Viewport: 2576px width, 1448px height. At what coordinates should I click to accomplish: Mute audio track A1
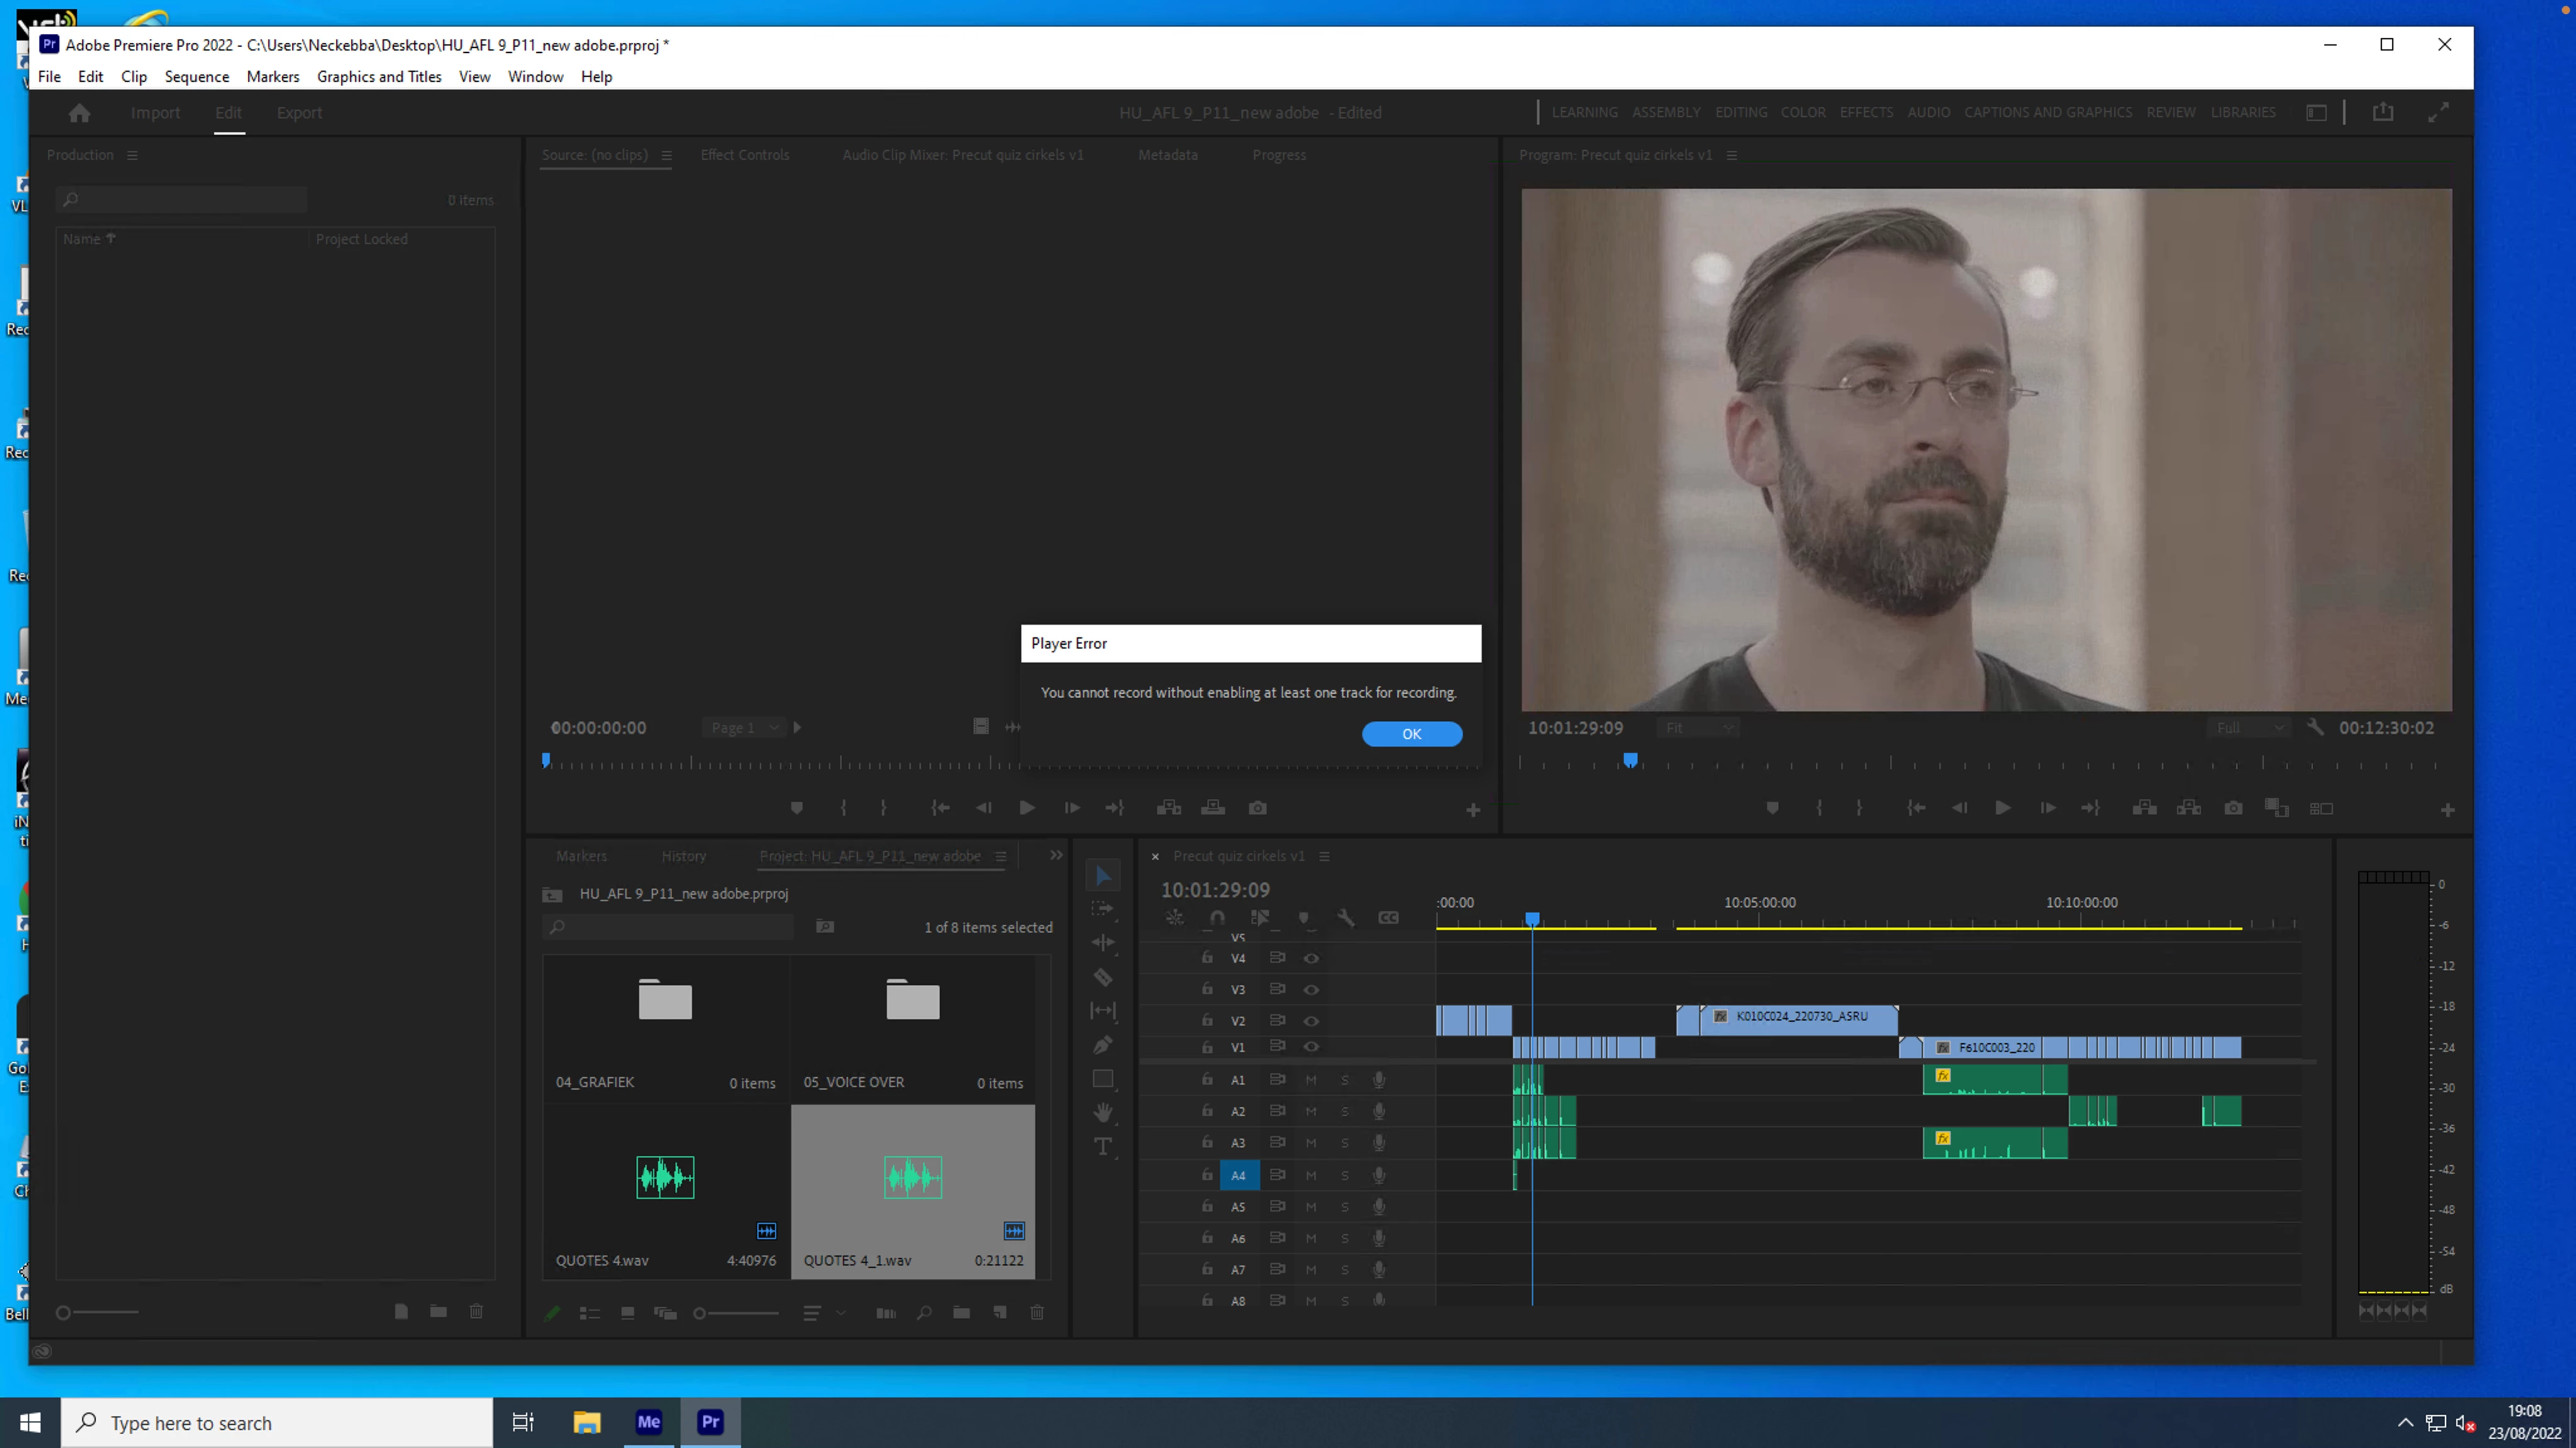point(1311,1079)
